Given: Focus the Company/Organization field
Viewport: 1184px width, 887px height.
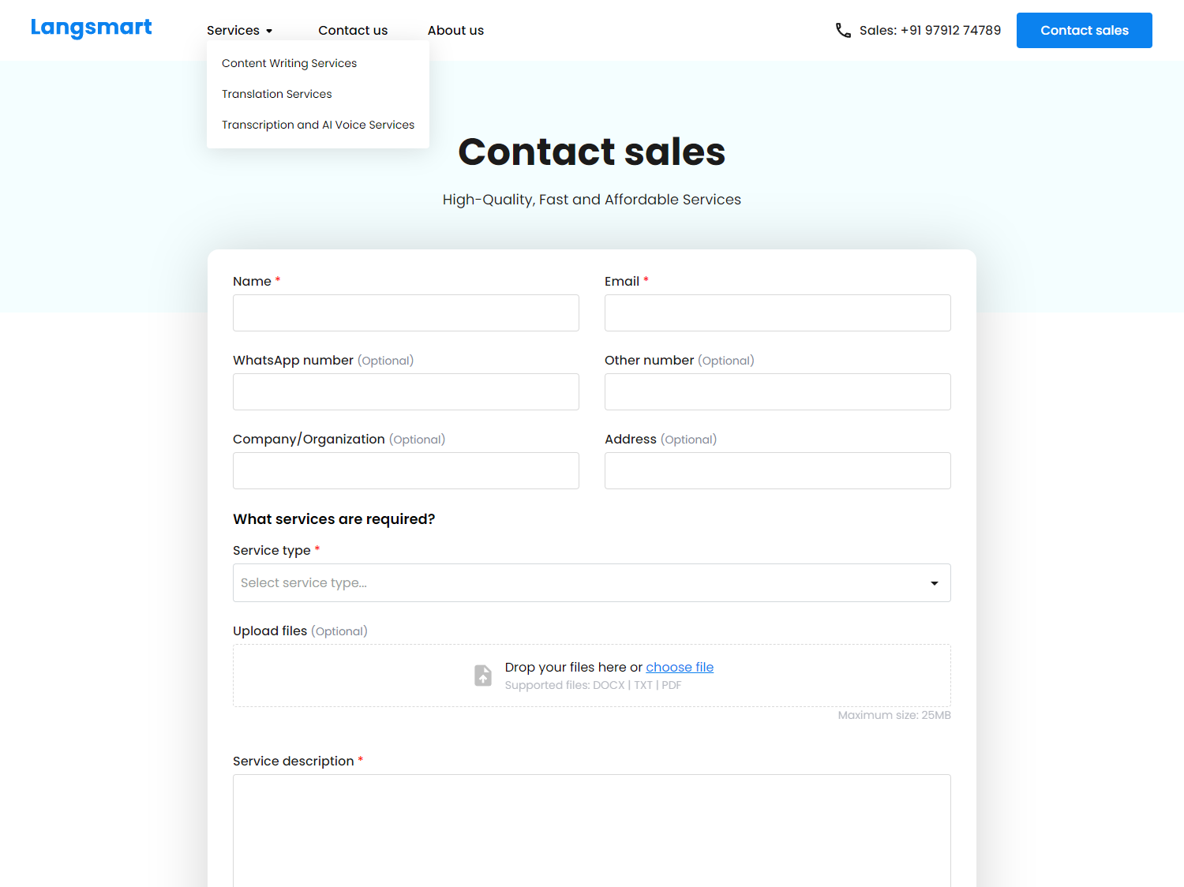Looking at the screenshot, I should [406, 471].
